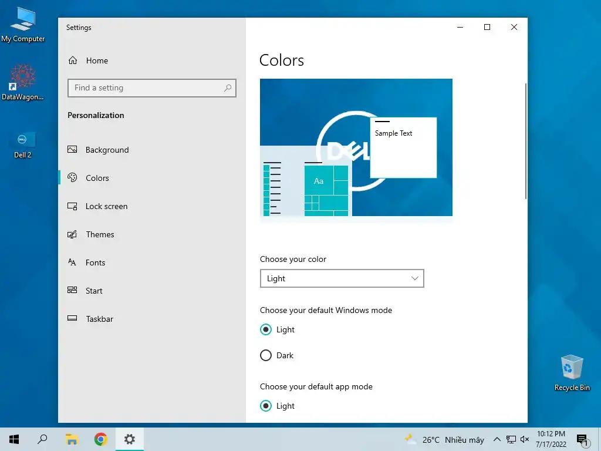Click the Nhiều mây weather text
The image size is (601, 451).
(x=465, y=440)
